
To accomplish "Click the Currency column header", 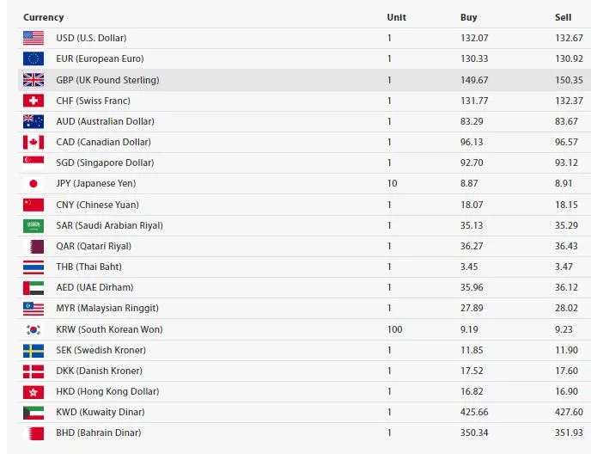I will 43,17.
